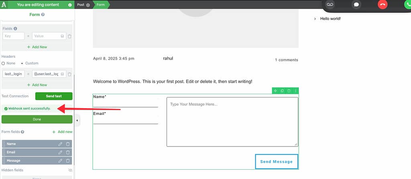411x179 pixels.
Task: Click the green Done button
Action: tap(37, 119)
